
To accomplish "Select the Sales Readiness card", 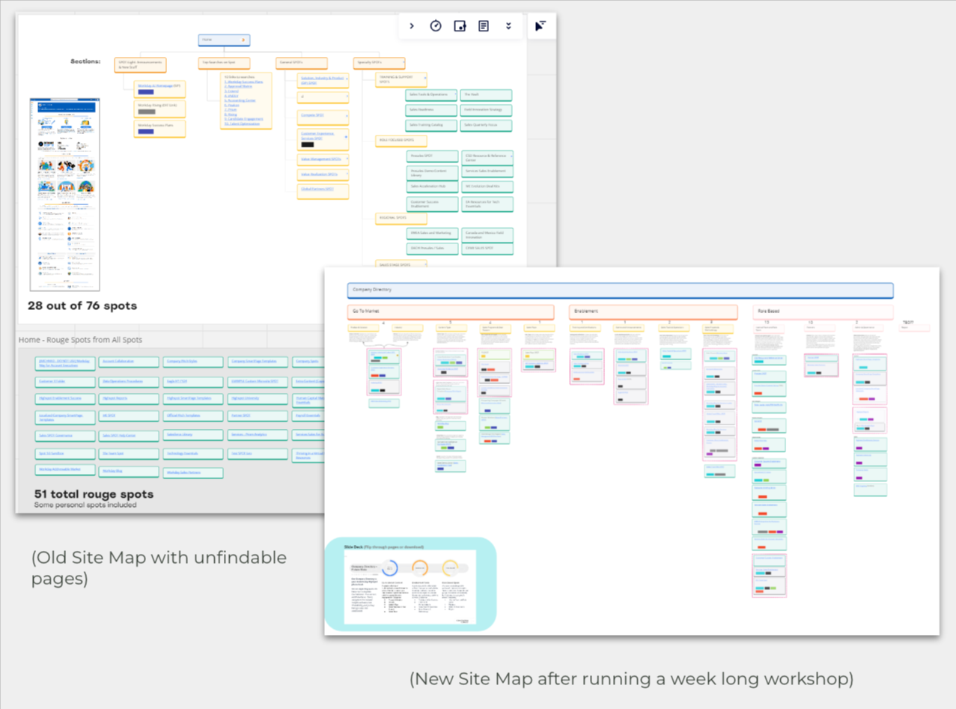I will [432, 110].
